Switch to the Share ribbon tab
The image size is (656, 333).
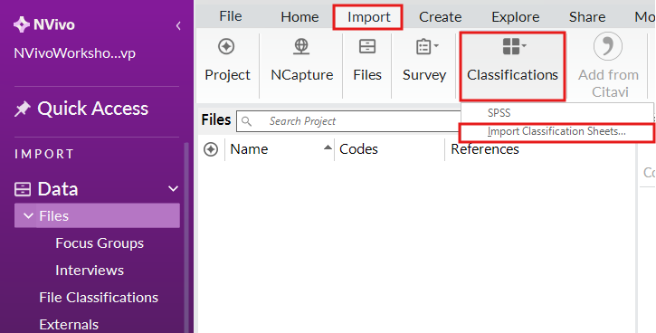click(587, 16)
